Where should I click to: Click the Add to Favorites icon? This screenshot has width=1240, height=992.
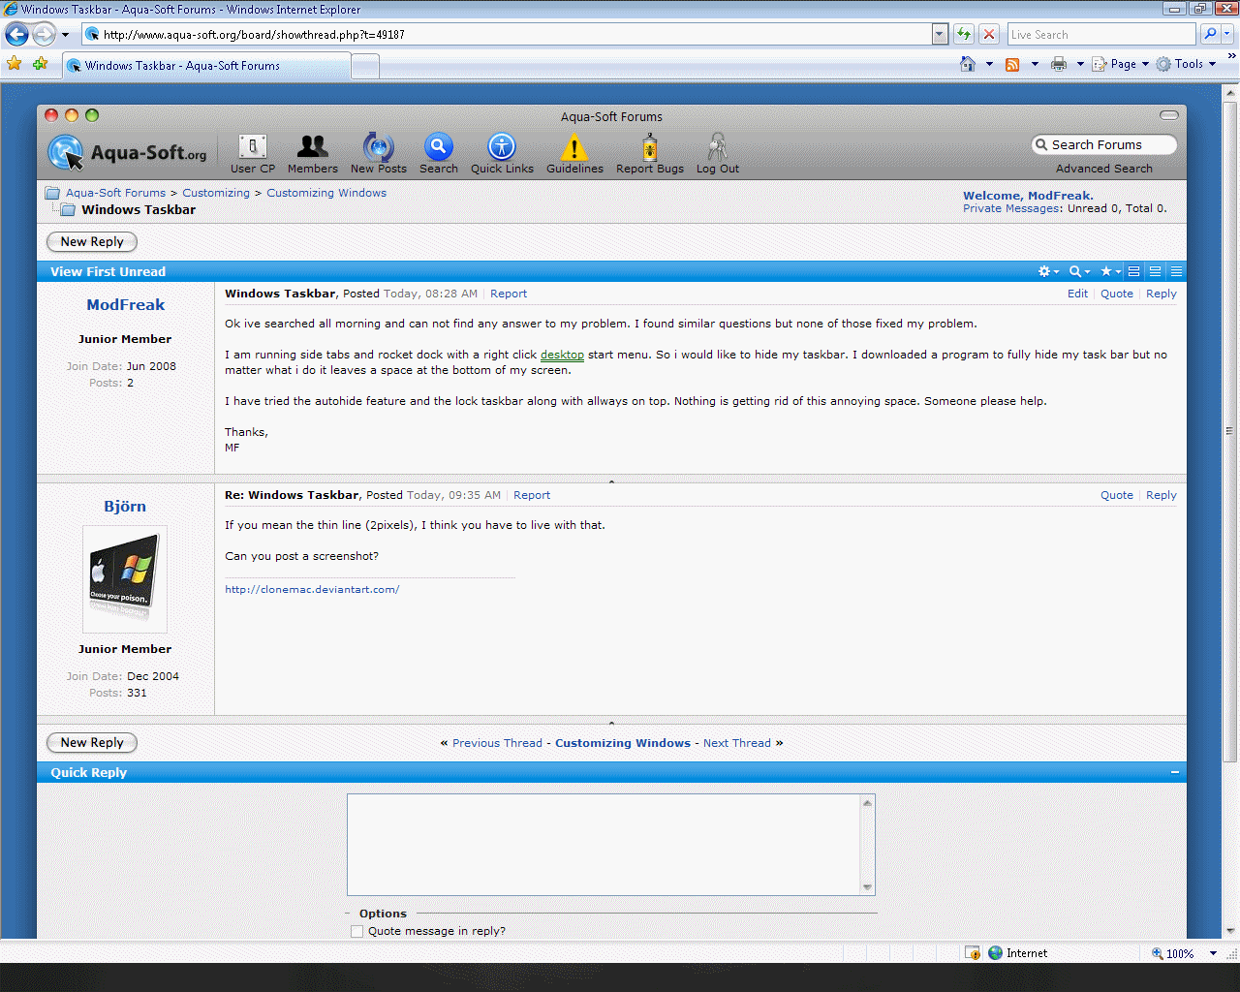point(40,64)
